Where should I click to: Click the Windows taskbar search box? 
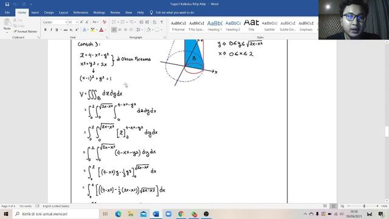coord(55,214)
